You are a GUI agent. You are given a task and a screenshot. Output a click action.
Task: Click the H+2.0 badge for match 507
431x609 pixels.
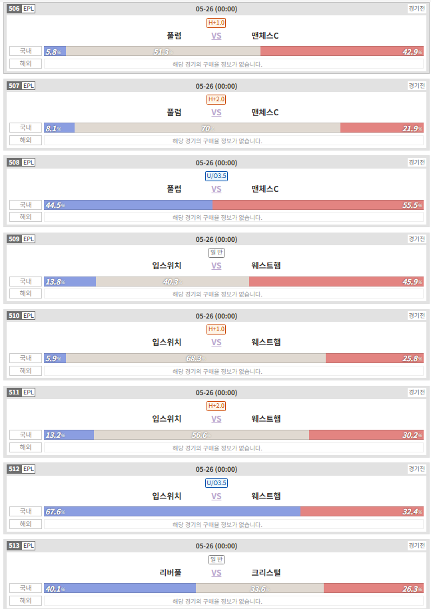pyautogui.click(x=216, y=99)
